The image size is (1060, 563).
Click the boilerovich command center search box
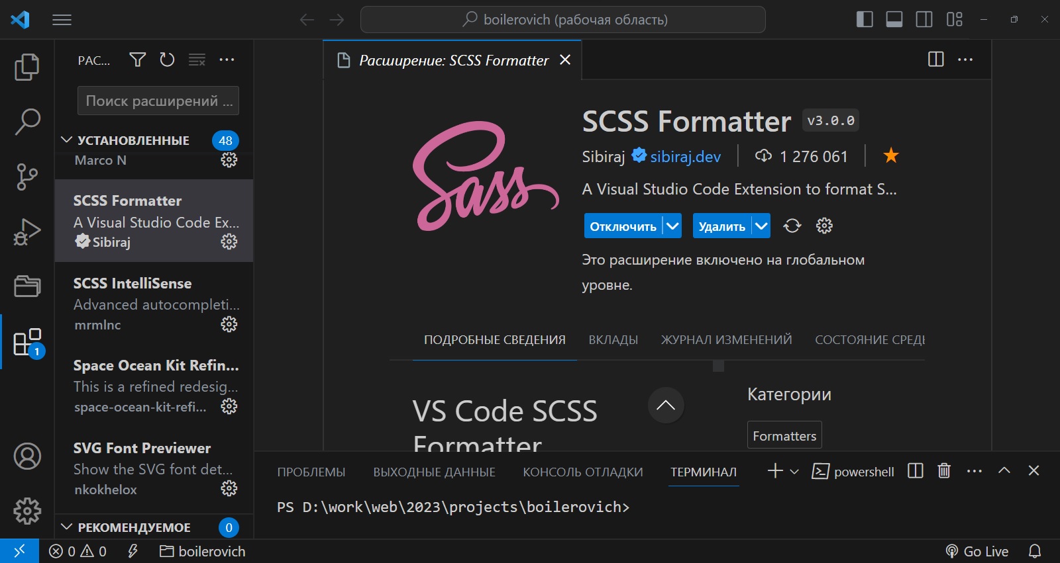click(563, 20)
